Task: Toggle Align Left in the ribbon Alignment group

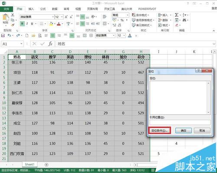Action: [x=78, y=23]
